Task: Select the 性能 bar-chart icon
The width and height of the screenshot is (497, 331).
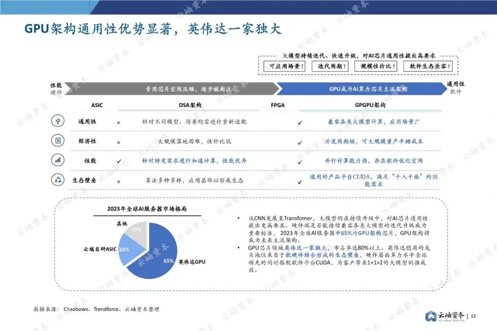Action: pyautogui.click(x=57, y=160)
